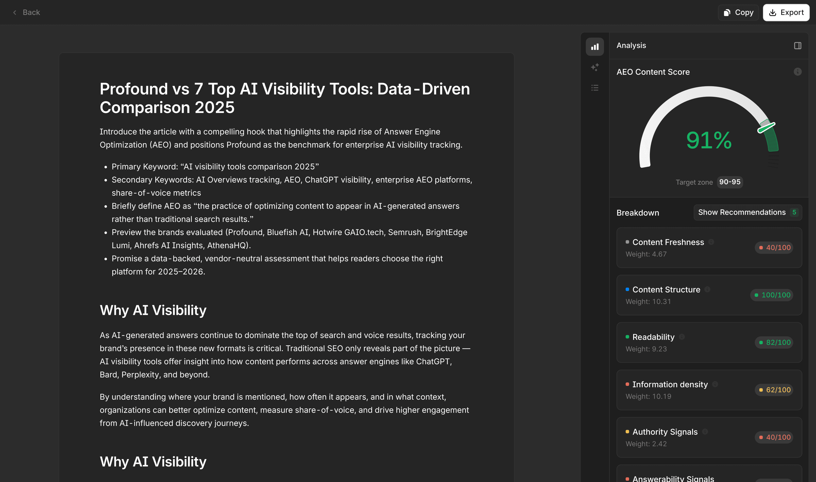Image resolution: width=816 pixels, height=482 pixels.
Task: Click Content Freshness info icon
Action: [711, 242]
